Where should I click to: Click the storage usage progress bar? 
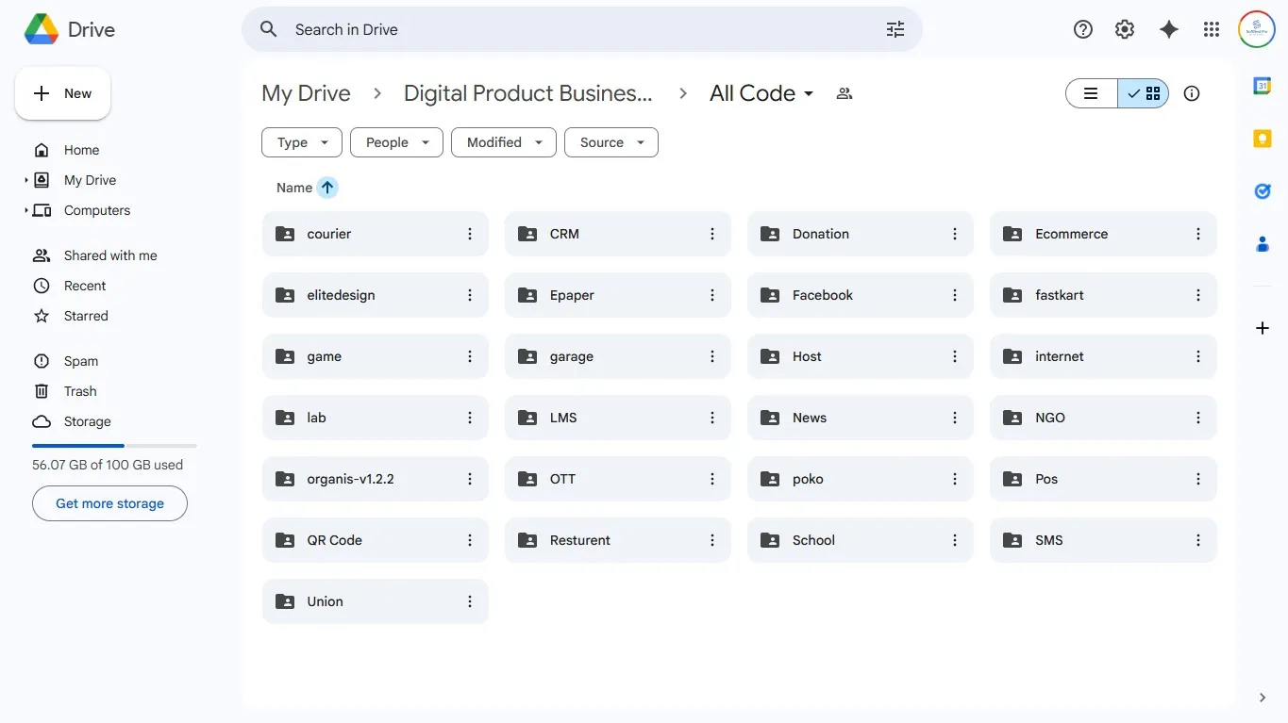click(x=114, y=445)
